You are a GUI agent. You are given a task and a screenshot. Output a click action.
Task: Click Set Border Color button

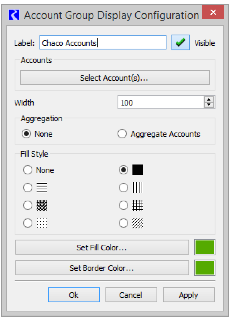tap(102, 268)
